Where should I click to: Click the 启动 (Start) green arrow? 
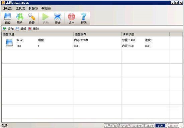[x=45, y=18]
